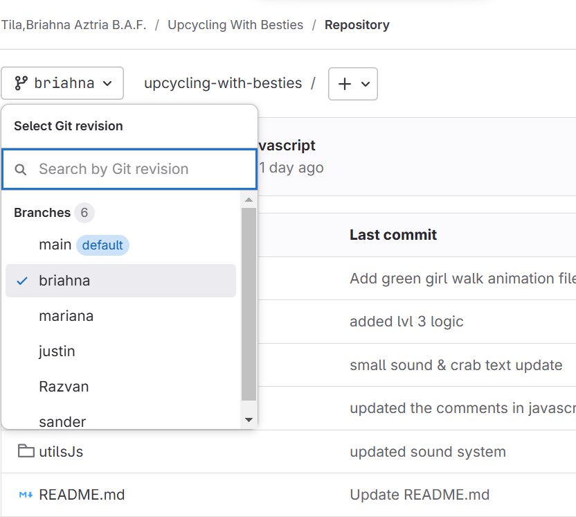
Task: Switch to the justin branch
Action: (x=57, y=351)
